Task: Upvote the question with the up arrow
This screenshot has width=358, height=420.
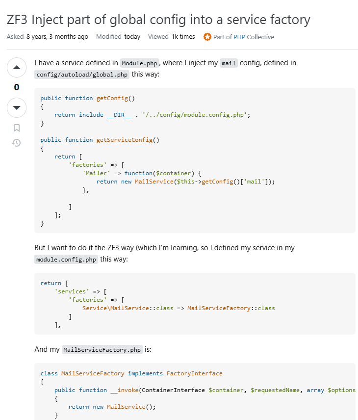Action: 17,67
